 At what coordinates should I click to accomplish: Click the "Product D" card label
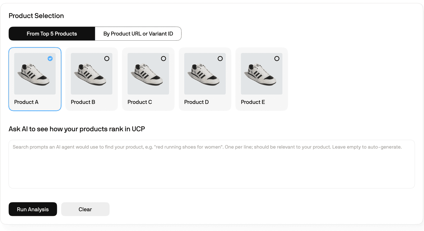click(x=196, y=102)
